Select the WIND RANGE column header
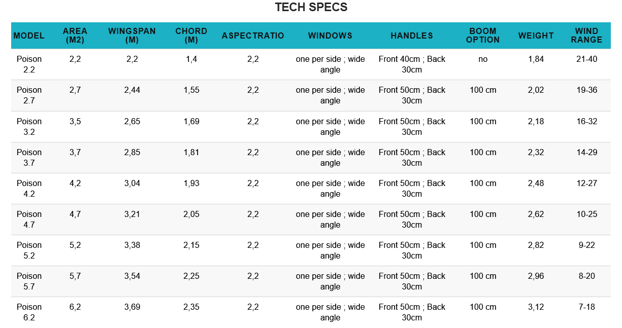622x328 pixels. (586, 35)
